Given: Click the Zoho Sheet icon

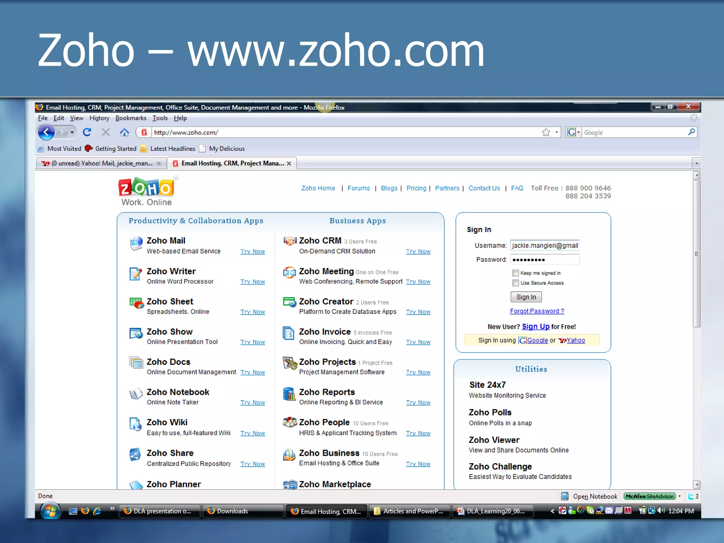Looking at the screenshot, I should point(136,303).
